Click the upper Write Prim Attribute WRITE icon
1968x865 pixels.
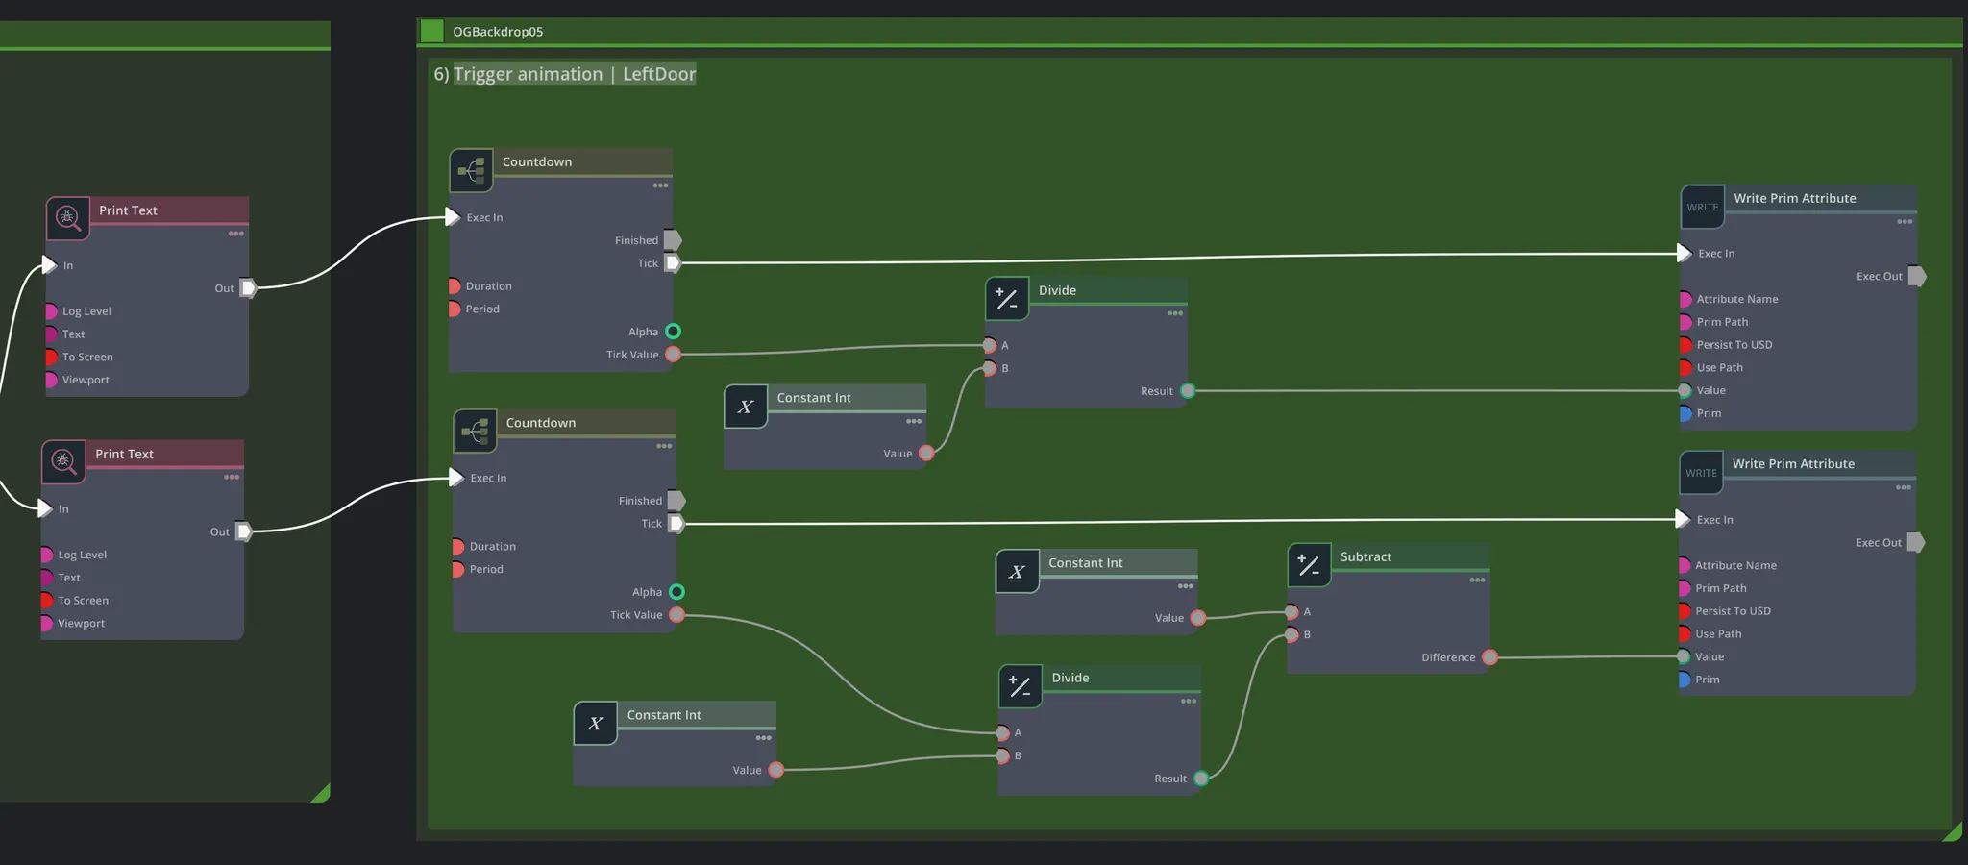[x=1702, y=208]
